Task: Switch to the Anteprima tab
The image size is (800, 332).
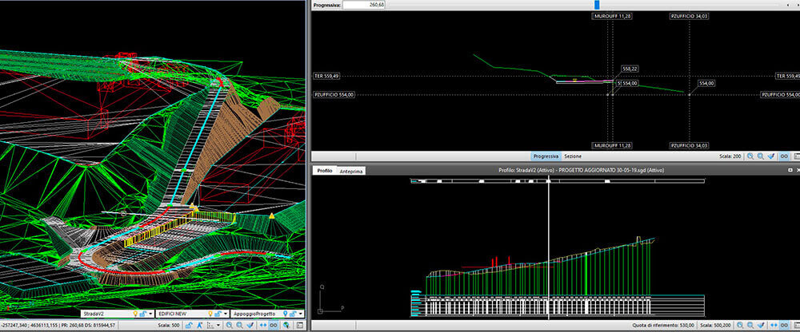Action: (351, 172)
